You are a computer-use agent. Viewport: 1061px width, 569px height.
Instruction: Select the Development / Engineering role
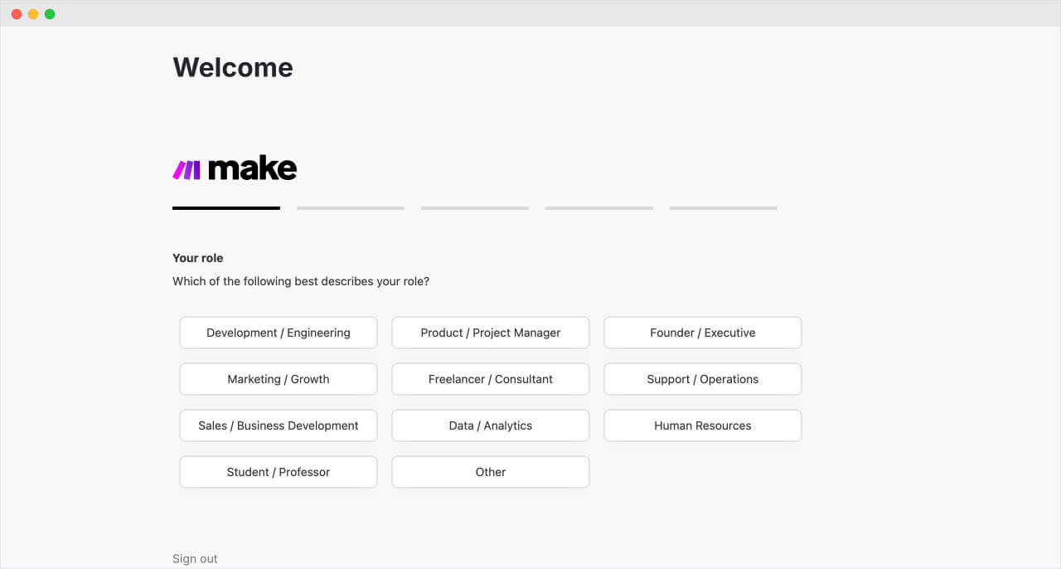click(278, 332)
